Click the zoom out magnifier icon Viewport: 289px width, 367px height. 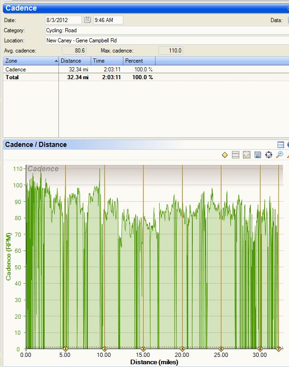coord(279,155)
